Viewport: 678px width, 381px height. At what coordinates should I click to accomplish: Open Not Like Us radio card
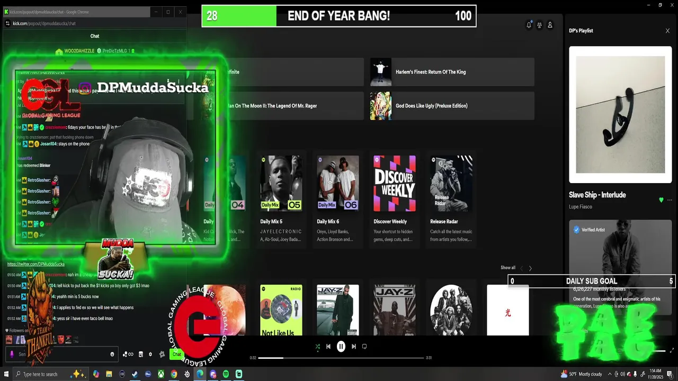[x=281, y=310]
